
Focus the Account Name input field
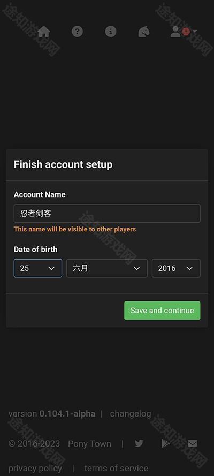(107, 214)
